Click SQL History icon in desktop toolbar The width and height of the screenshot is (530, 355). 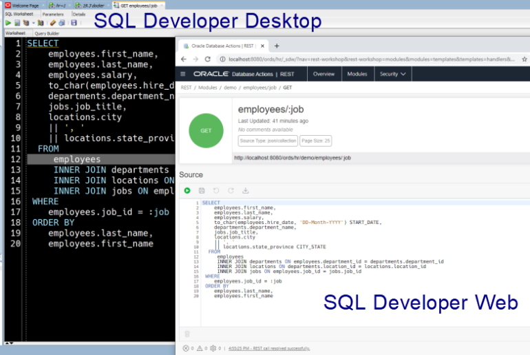pos(62,23)
